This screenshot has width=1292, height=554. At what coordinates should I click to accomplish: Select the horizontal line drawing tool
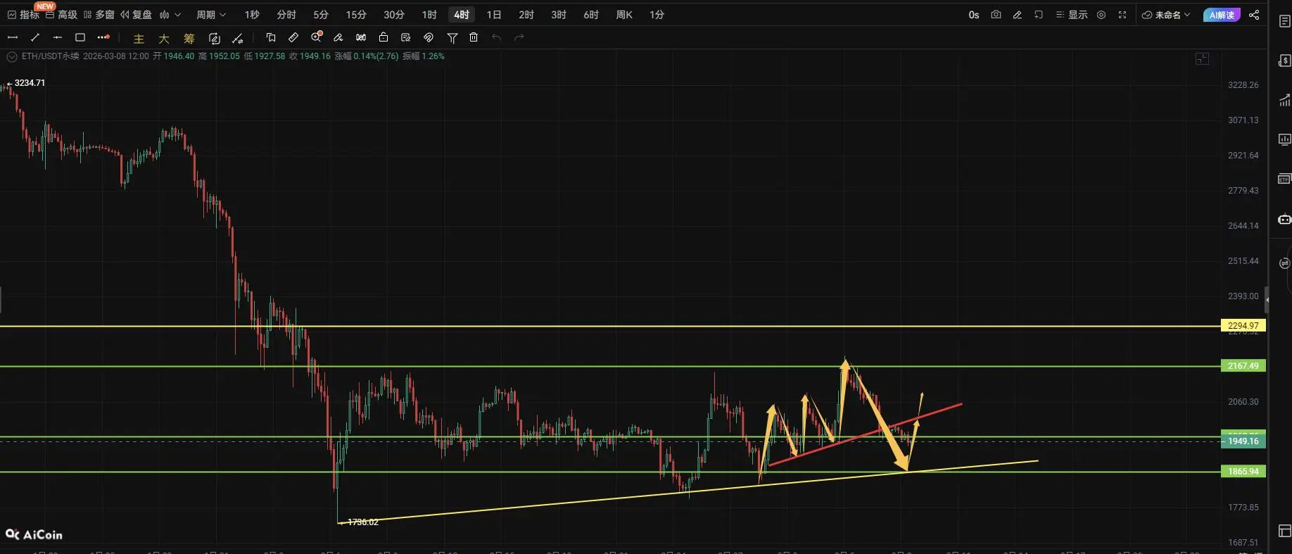pyautogui.click(x=13, y=37)
